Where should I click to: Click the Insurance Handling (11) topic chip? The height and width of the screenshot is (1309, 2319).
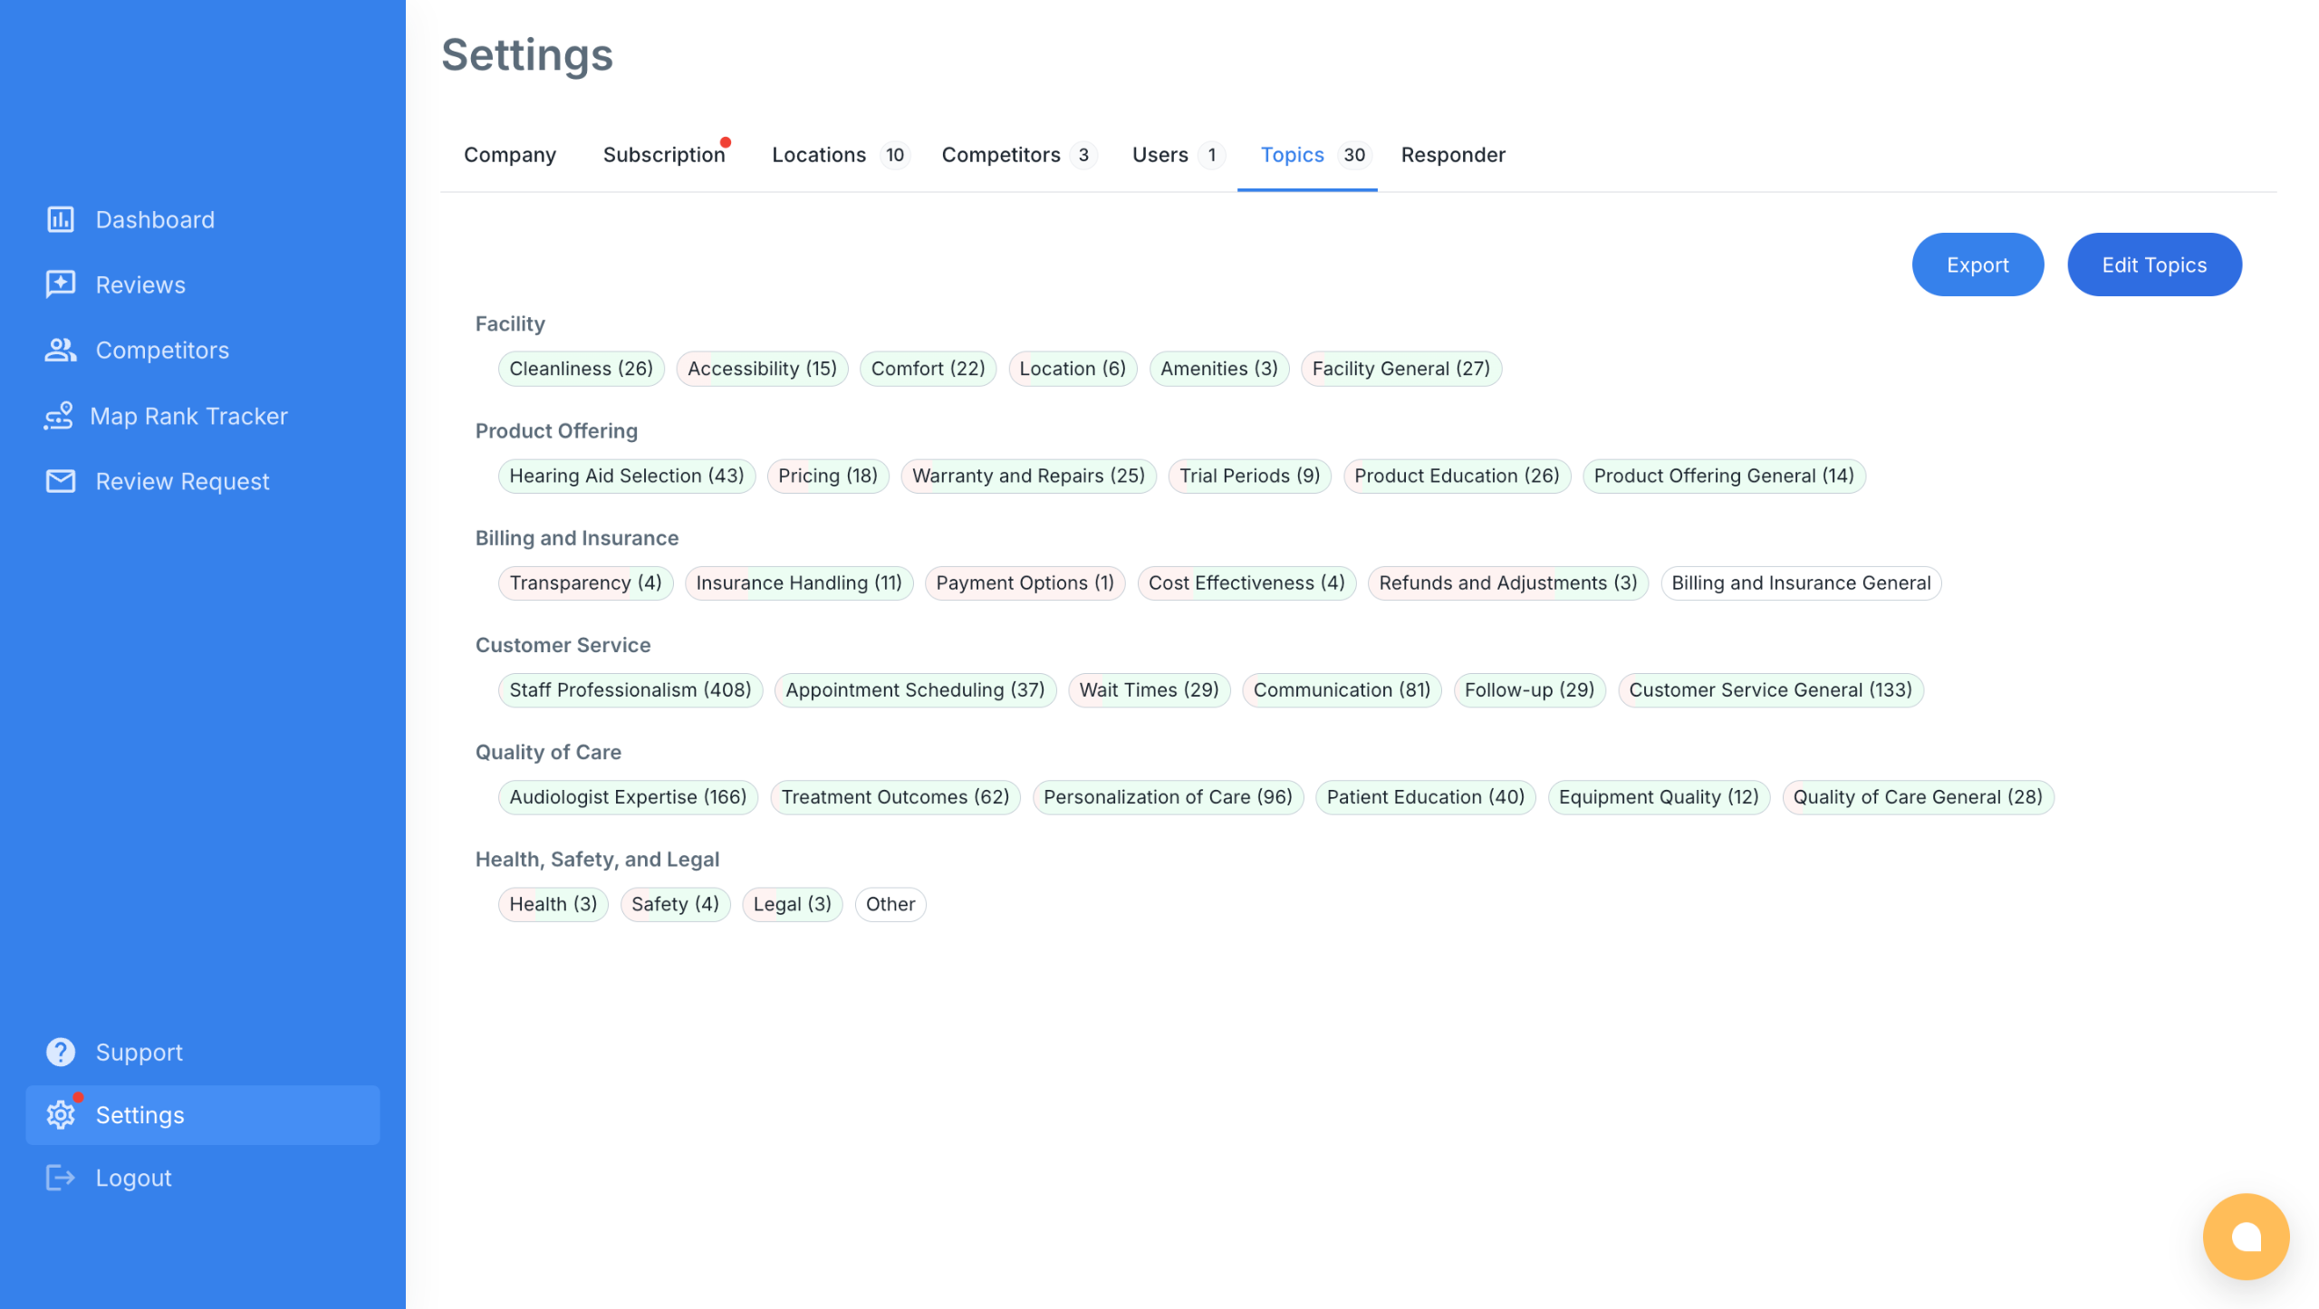point(798,582)
